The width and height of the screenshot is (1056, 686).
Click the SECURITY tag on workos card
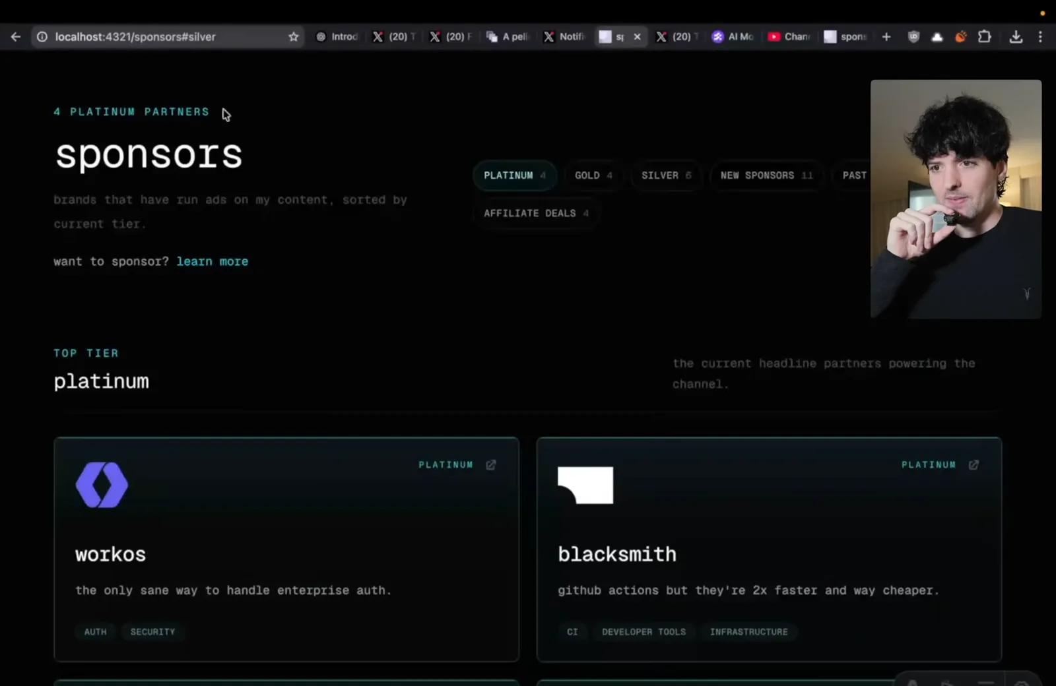(x=152, y=632)
